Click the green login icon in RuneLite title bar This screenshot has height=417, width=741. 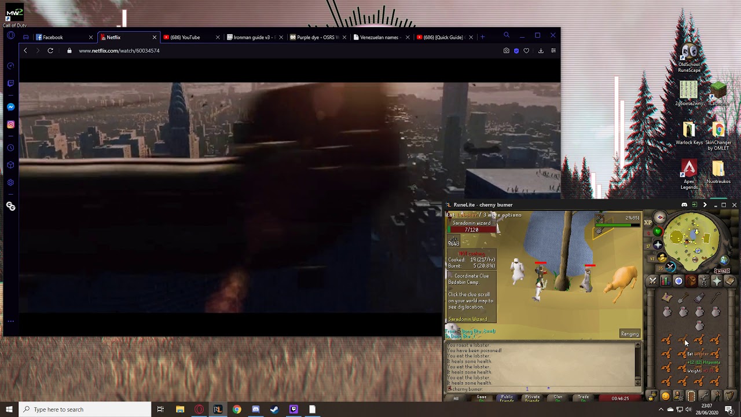pos(694,204)
